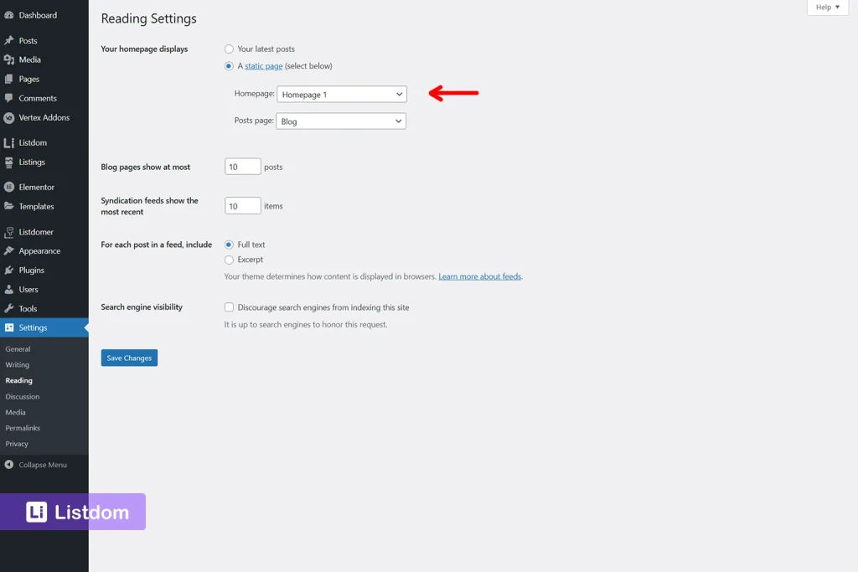Screen dimensions: 858x572
Task: Click the 'Blog pages show at most' posts field
Action: tap(242, 166)
